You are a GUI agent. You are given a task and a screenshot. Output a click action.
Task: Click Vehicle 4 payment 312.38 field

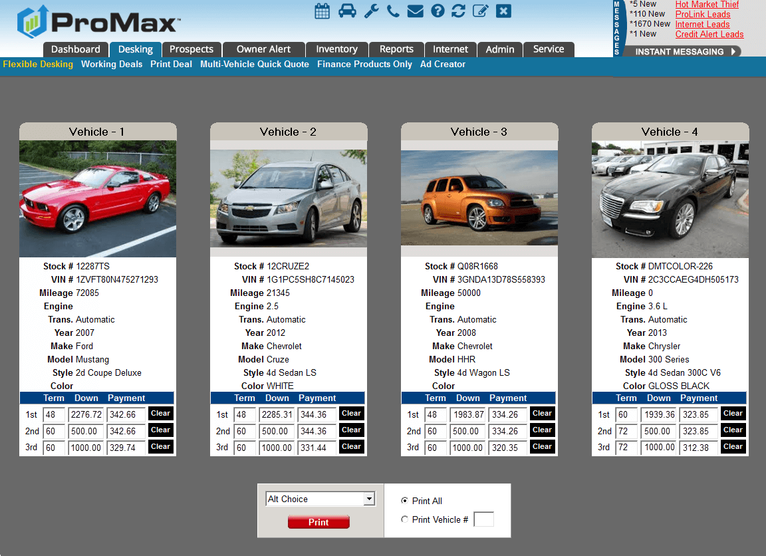pos(699,448)
